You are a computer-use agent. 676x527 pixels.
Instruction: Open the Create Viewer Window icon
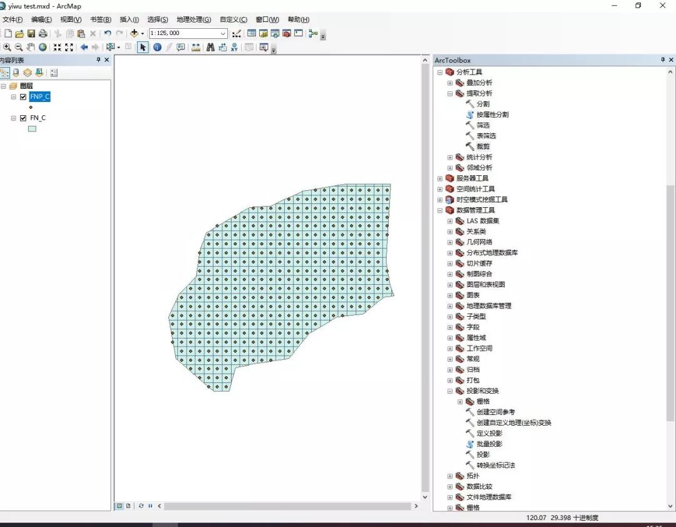pos(264,47)
